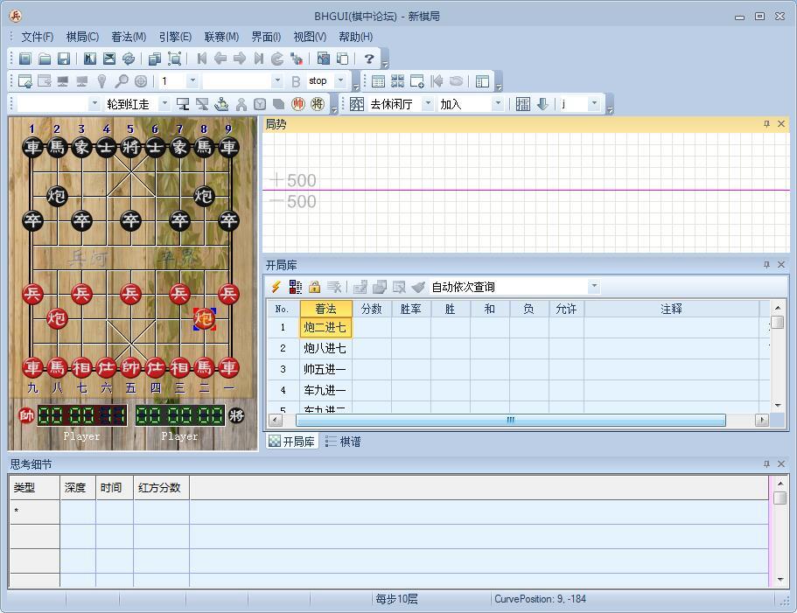797x613 pixels.
Task: Click the padlock icon in 开局库 toolbar
Action: pyautogui.click(x=315, y=287)
